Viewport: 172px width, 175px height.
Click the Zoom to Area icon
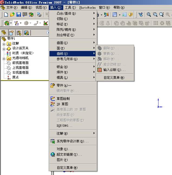click(x=155, y=15)
